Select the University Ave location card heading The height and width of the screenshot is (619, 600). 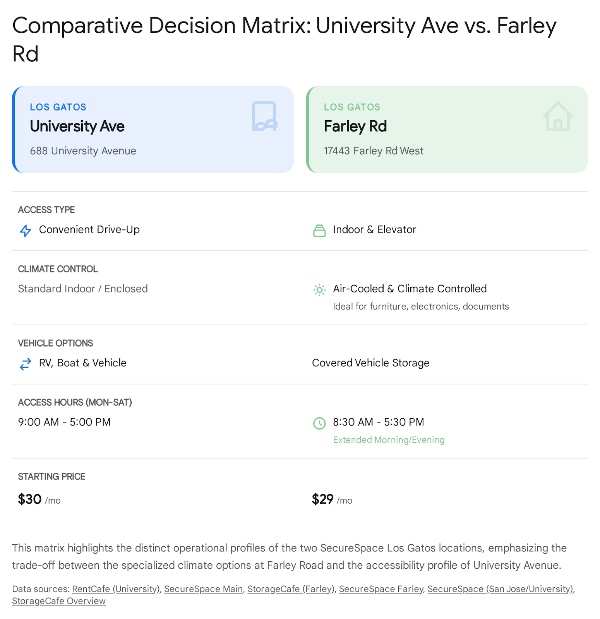77,127
